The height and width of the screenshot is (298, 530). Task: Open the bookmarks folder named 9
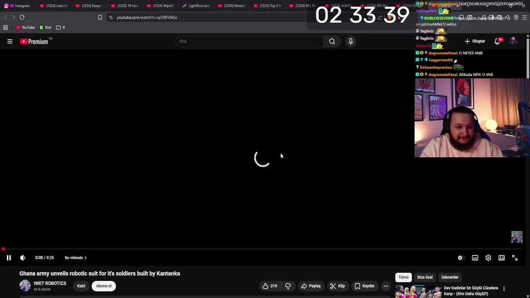[x=60, y=27]
